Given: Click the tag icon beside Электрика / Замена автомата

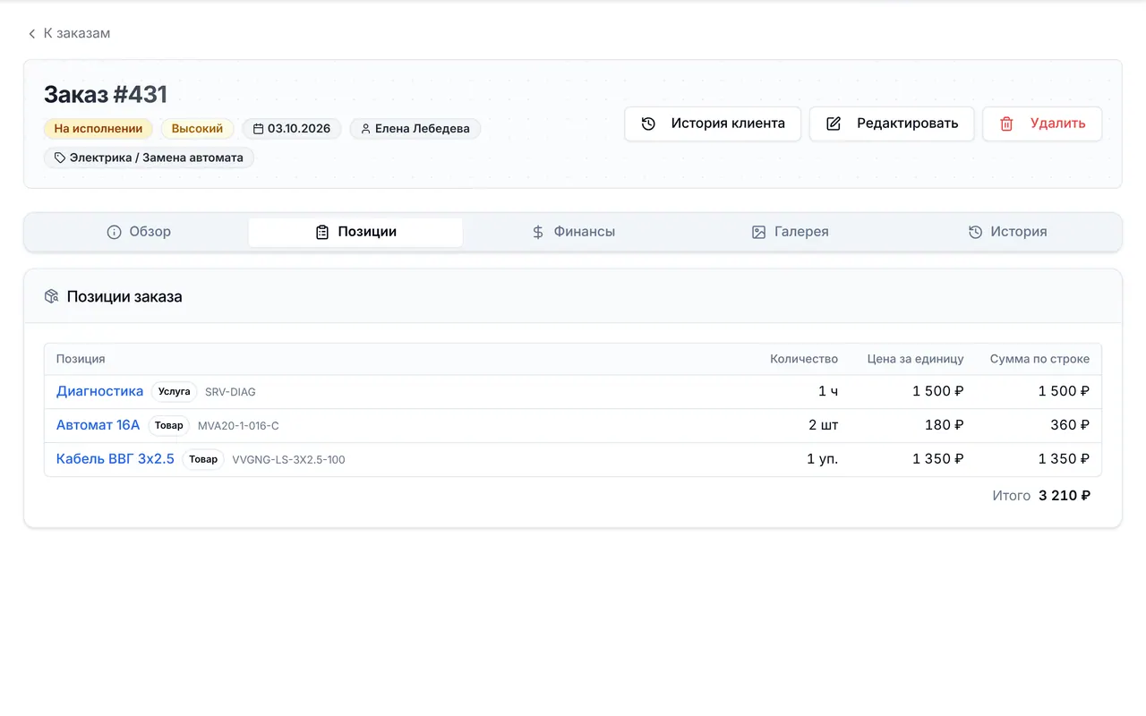Looking at the screenshot, I should [60, 158].
